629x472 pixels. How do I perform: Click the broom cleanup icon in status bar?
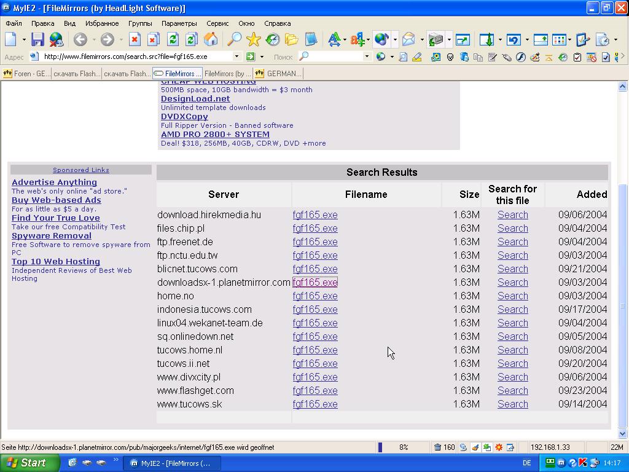[475, 447]
